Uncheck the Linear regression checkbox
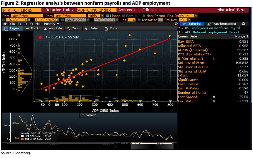This screenshot has height=158, width=253. click(108, 16)
